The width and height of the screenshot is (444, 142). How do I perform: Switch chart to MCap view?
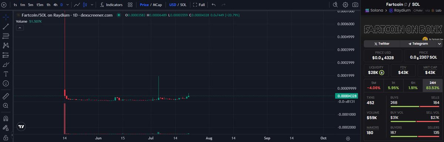(157, 5)
